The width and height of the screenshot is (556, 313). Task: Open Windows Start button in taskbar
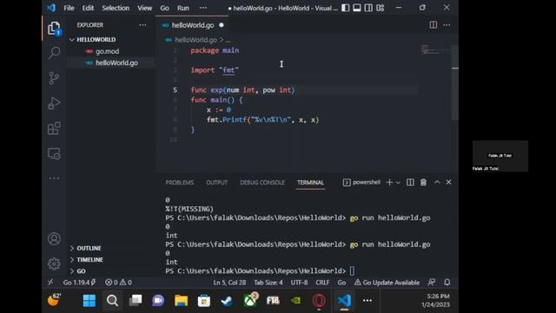(89, 301)
